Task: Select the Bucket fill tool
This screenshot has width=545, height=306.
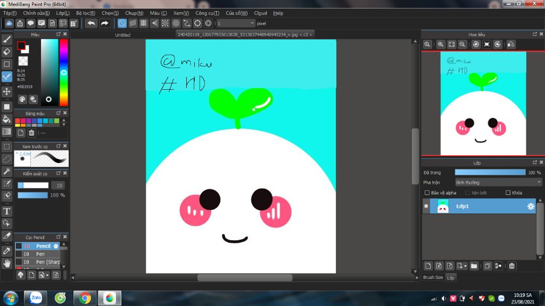Action: [6, 119]
